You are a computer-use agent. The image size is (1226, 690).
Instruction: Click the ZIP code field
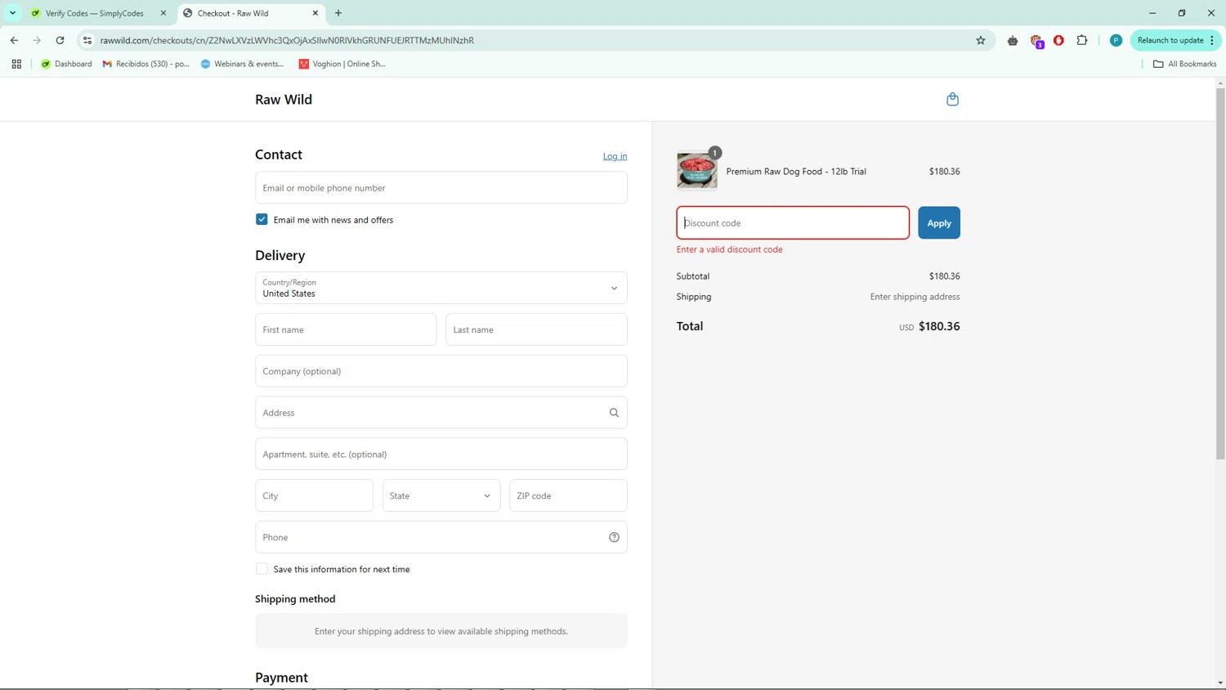(x=568, y=495)
